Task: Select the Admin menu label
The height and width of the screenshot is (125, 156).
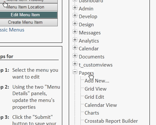Action: 86,9
